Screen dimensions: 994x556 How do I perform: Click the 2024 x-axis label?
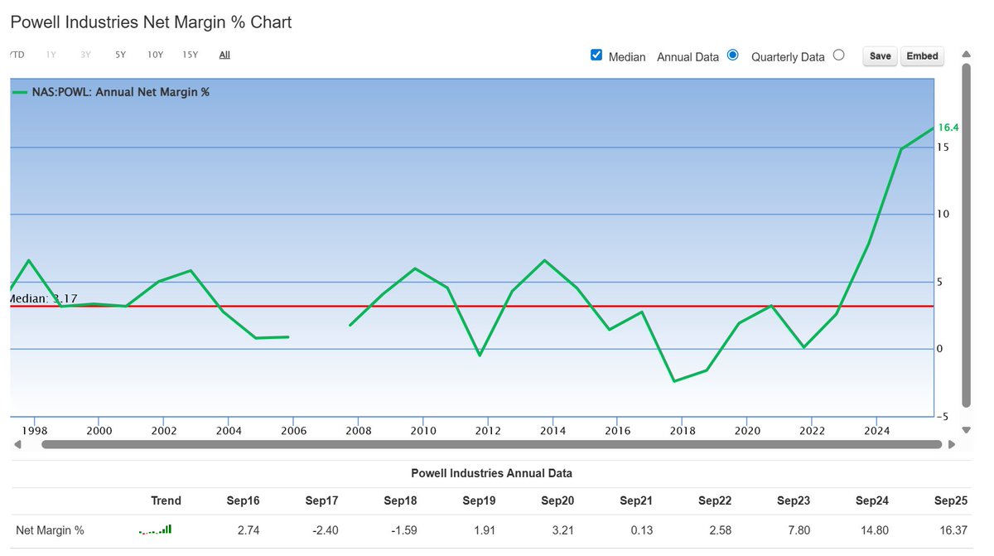(876, 431)
